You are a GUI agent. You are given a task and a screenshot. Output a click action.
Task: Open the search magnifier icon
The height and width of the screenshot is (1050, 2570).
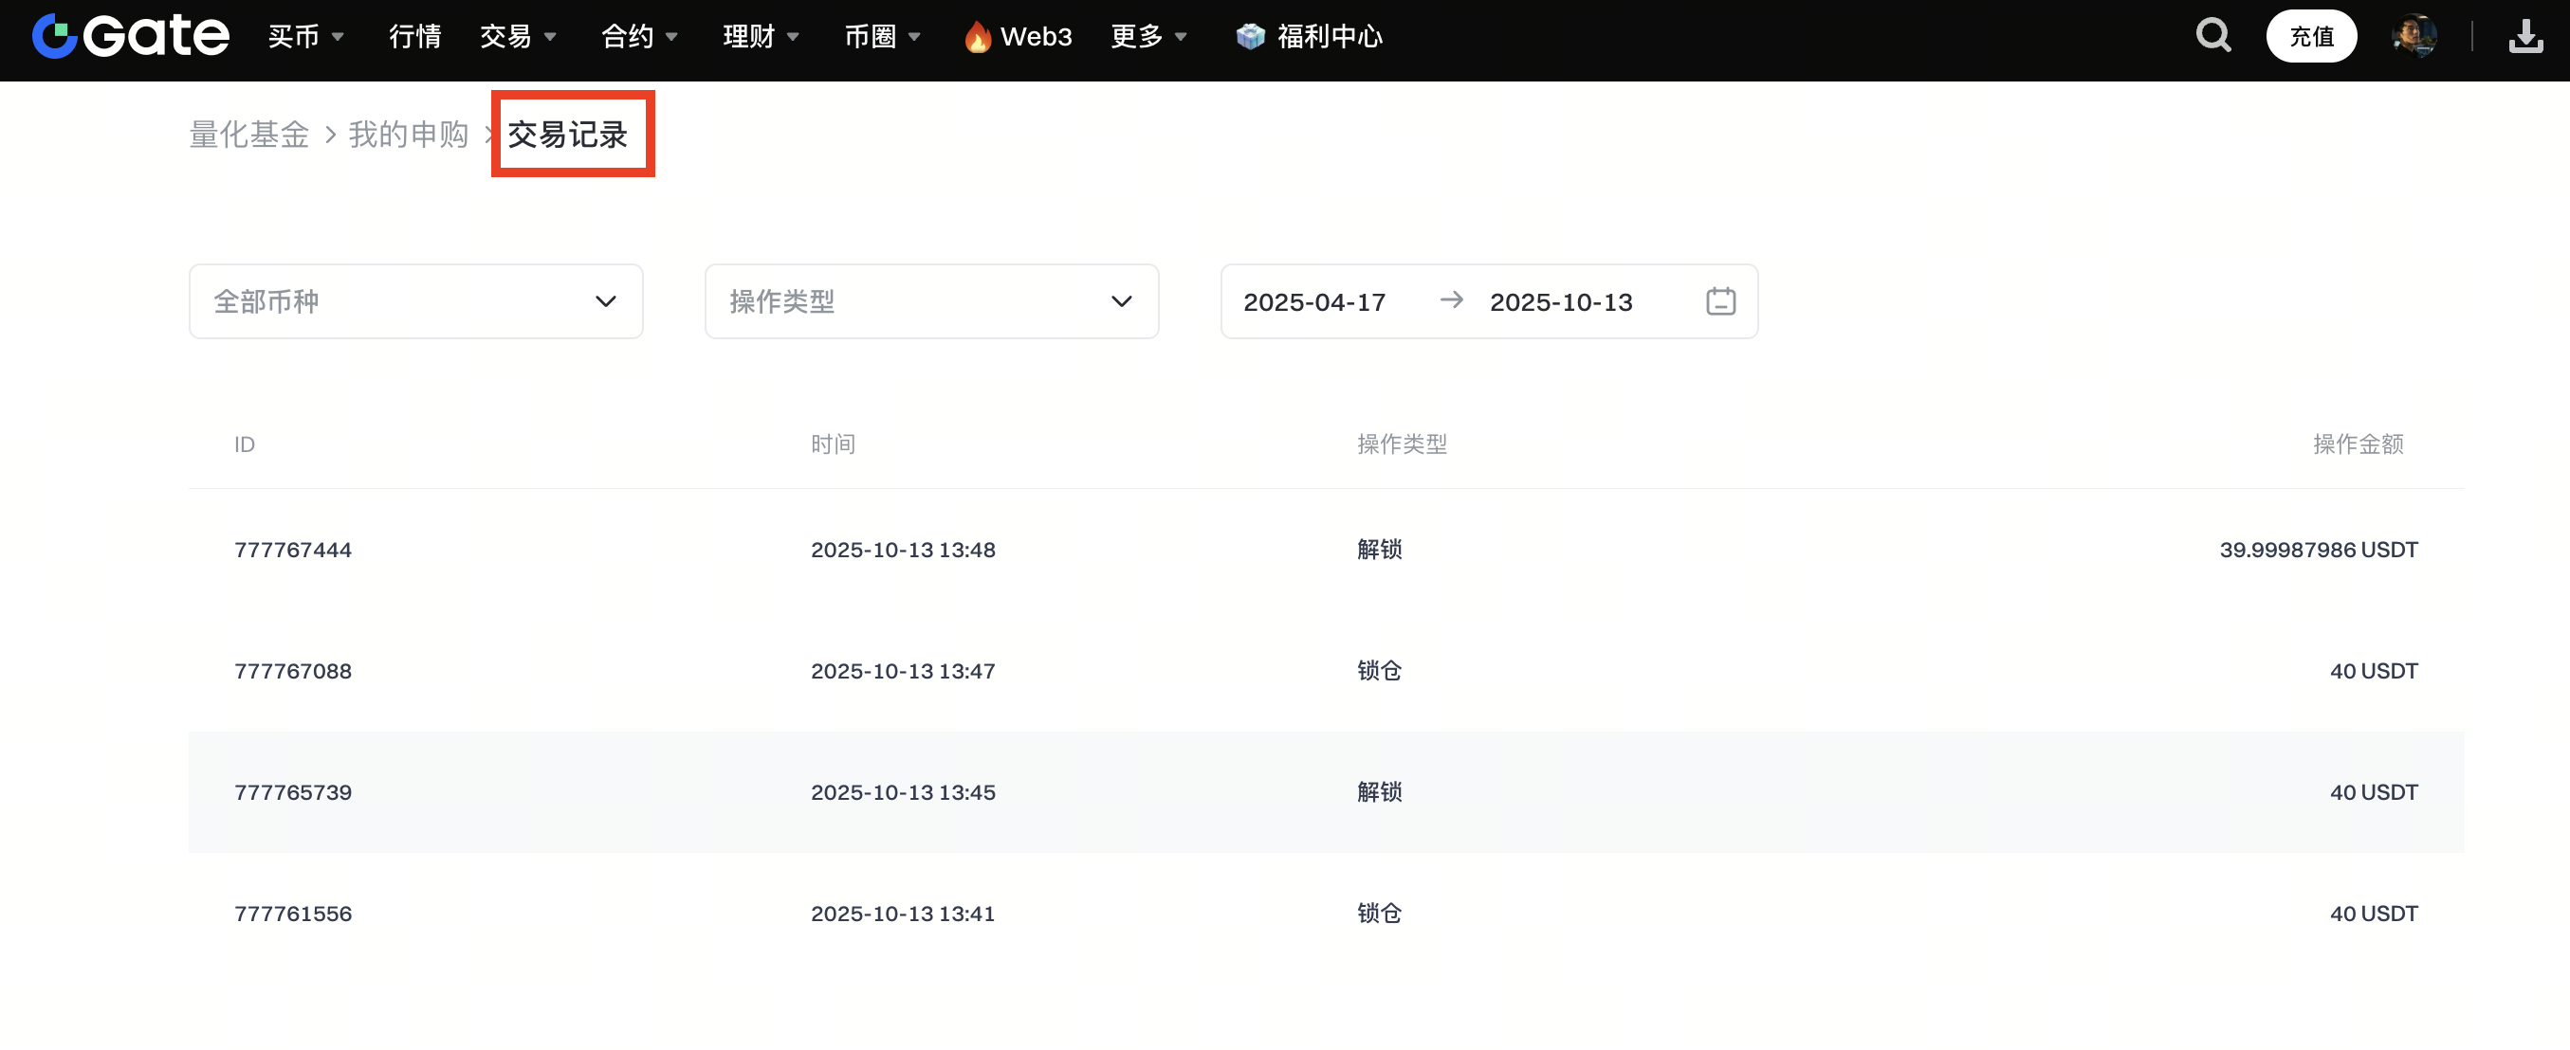2212,37
